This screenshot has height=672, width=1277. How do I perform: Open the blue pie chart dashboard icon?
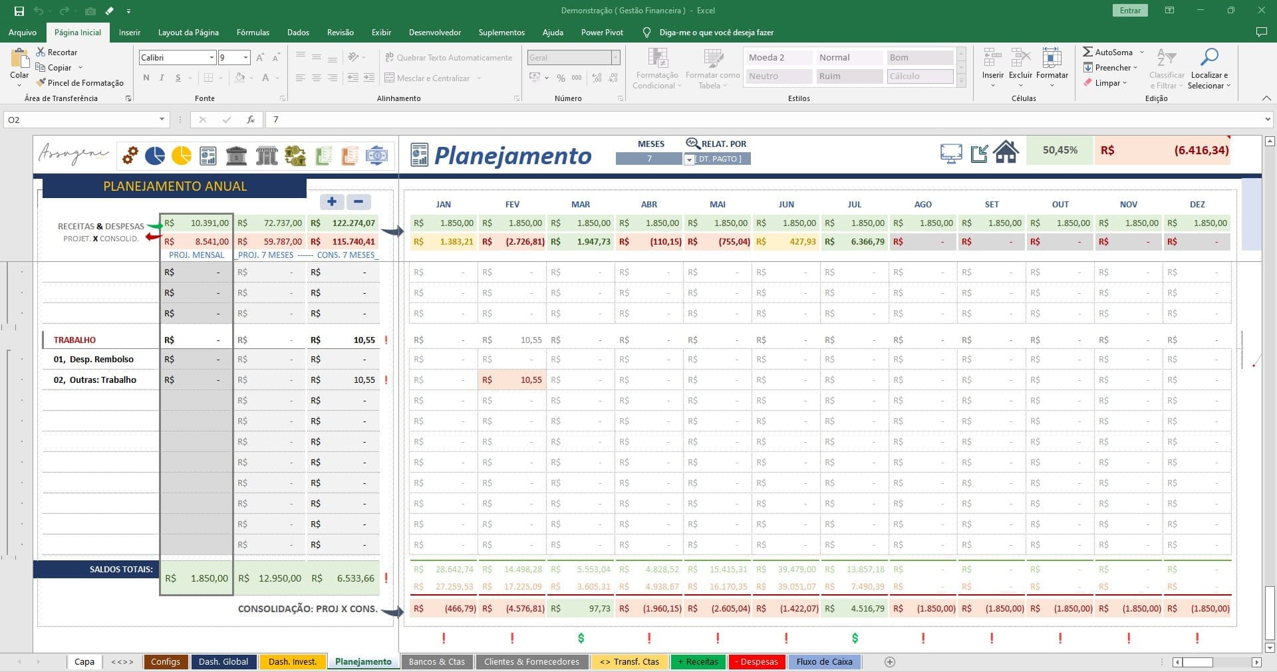click(155, 156)
